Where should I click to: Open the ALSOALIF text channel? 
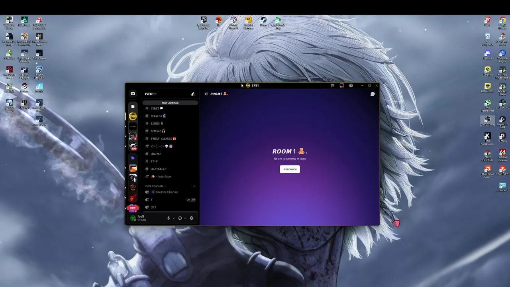[x=170, y=169]
